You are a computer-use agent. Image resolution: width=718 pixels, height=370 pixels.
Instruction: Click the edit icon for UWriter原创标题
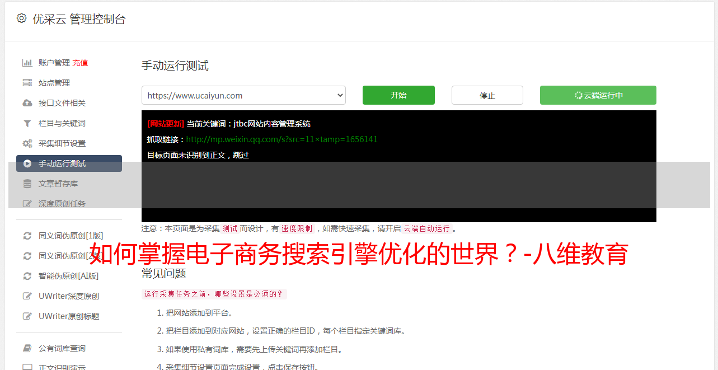click(27, 316)
